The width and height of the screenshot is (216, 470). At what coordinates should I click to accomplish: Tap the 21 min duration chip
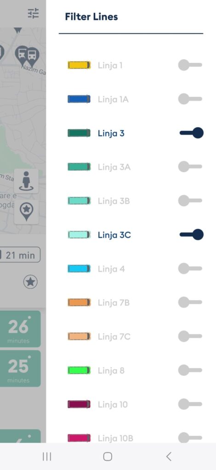20,255
